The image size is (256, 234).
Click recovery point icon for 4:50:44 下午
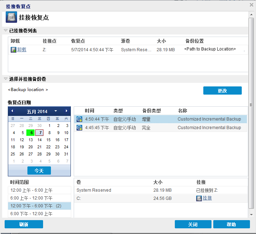pyautogui.click(x=79, y=119)
